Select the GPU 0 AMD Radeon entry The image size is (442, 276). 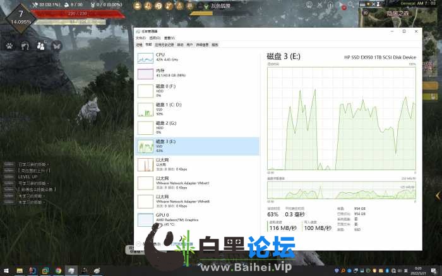198,220
